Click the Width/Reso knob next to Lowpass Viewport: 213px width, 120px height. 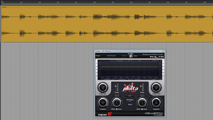tap(117, 103)
